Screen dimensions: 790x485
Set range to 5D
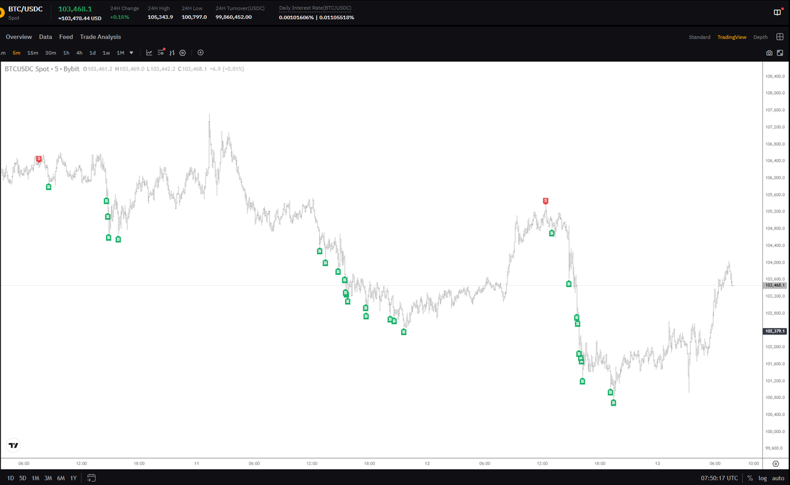(23, 478)
